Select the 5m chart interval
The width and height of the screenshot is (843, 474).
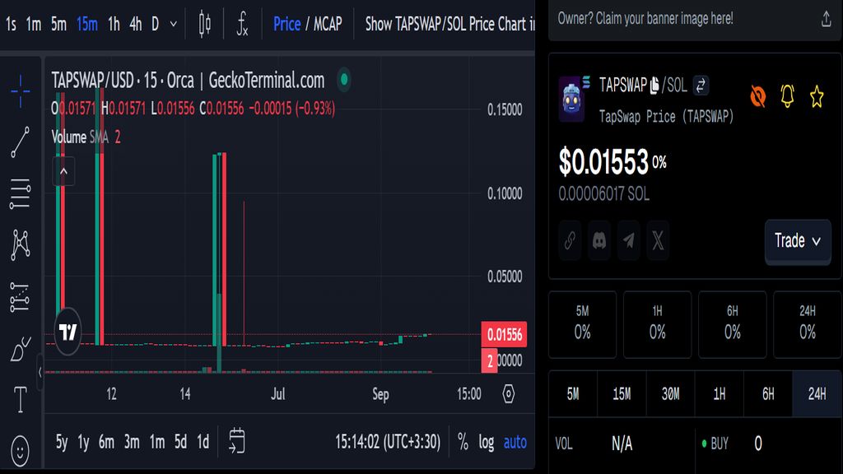58,24
